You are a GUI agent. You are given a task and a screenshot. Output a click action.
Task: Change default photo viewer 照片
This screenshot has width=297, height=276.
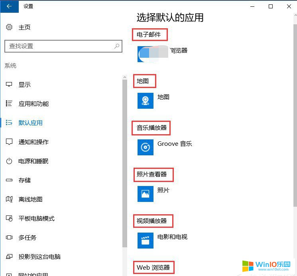(x=163, y=190)
